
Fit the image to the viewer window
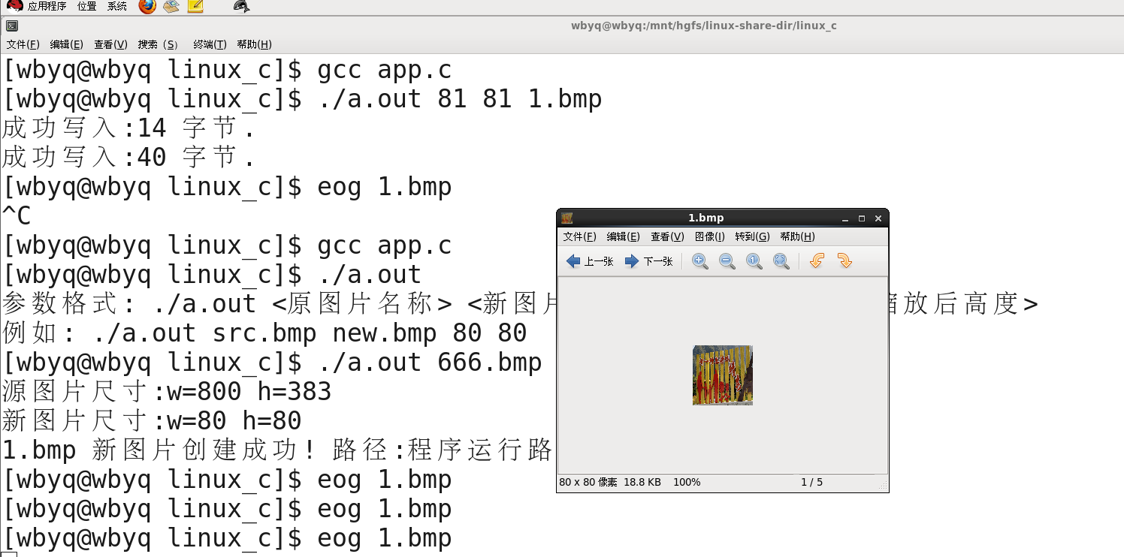click(781, 261)
